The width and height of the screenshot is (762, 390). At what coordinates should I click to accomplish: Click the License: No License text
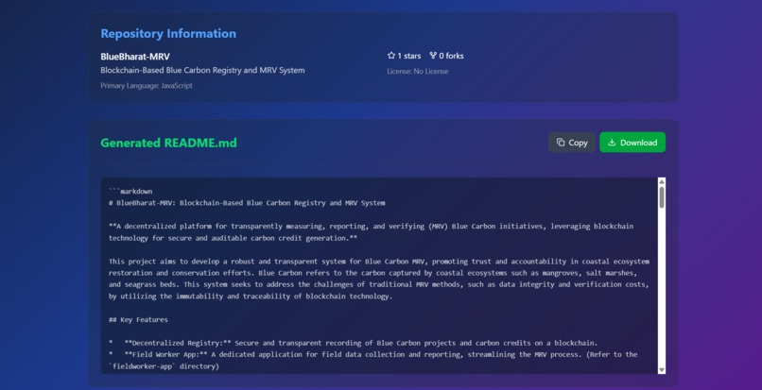click(418, 72)
